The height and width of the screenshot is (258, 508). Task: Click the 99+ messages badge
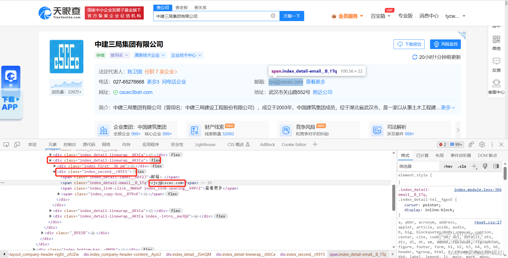pos(456,145)
